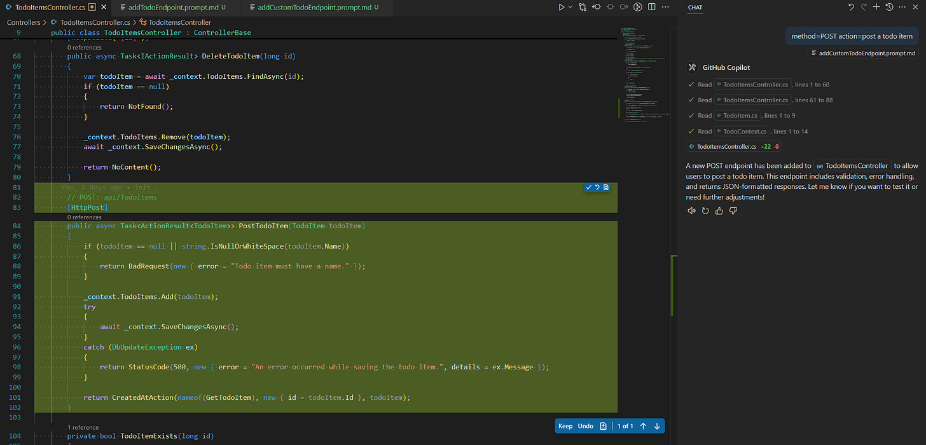Run the file with the play icon

(x=562, y=7)
